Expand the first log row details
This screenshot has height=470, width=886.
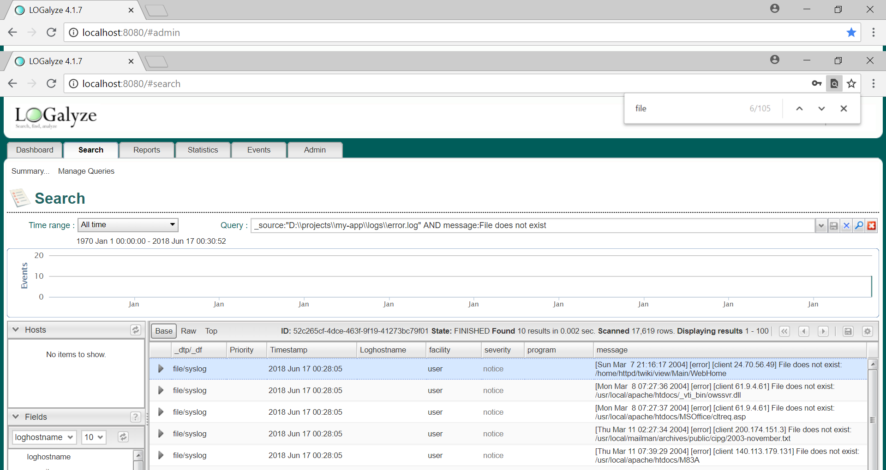pyautogui.click(x=161, y=369)
